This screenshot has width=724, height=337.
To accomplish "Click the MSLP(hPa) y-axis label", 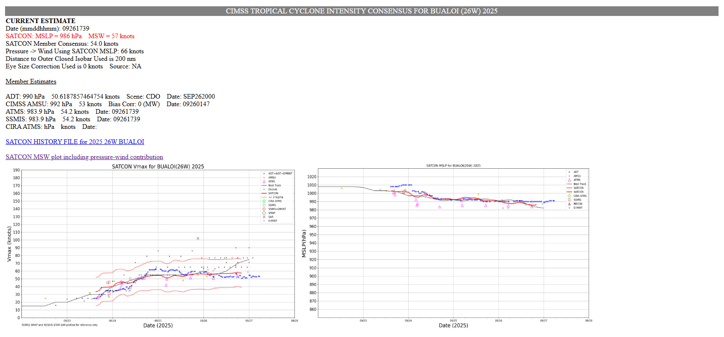I will coord(304,243).
